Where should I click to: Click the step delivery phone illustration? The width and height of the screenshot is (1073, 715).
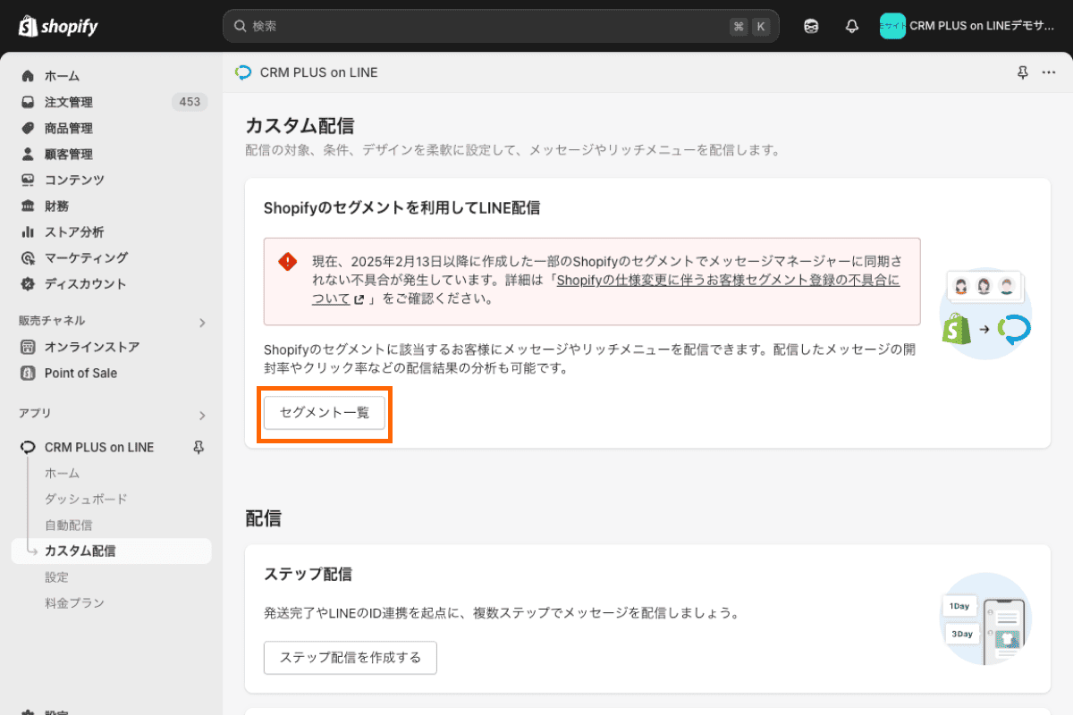tap(986, 618)
